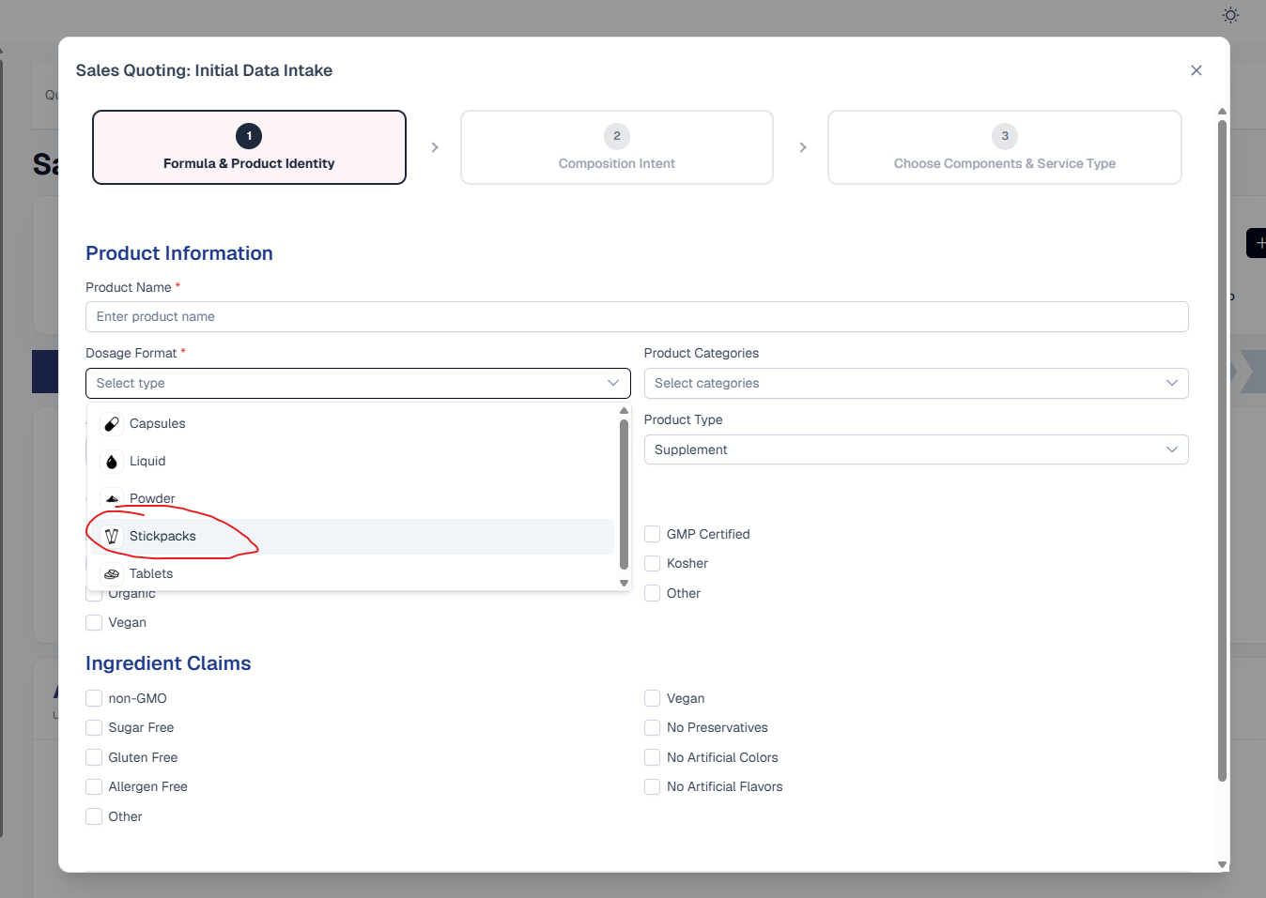Viewport: 1266px width, 898px height.
Task: Check Vegan below Organic
Action: point(94,622)
